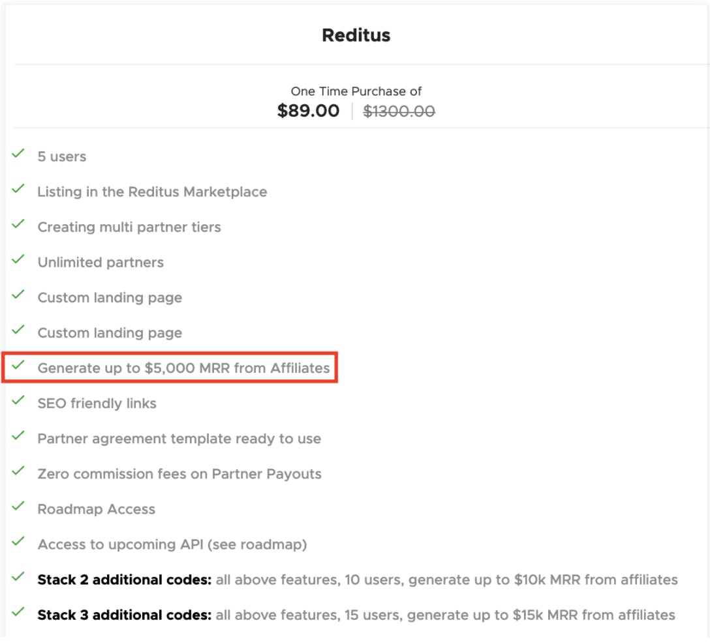Click the crossed-out $1300.00 price
710x644 pixels.
[x=399, y=111]
